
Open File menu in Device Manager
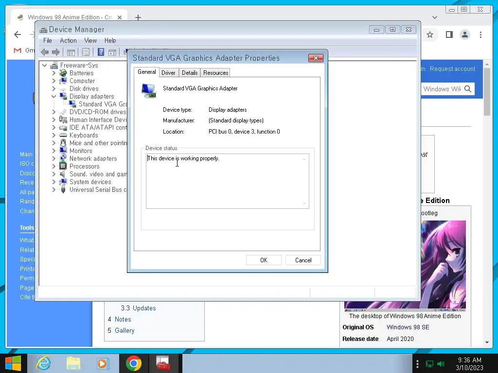pos(47,41)
